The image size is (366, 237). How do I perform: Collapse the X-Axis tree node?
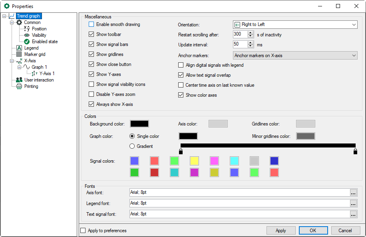pyautogui.click(x=12, y=61)
